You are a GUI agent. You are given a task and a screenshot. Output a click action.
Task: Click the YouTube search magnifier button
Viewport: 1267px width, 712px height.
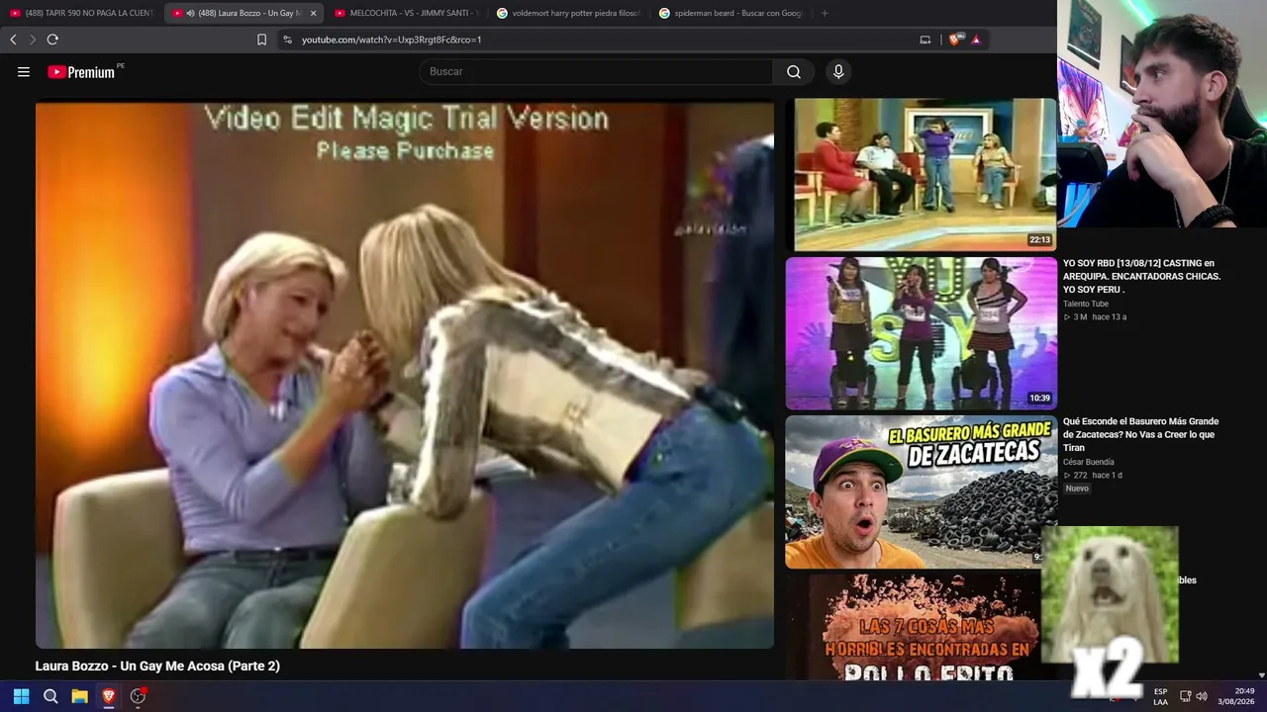click(x=794, y=71)
